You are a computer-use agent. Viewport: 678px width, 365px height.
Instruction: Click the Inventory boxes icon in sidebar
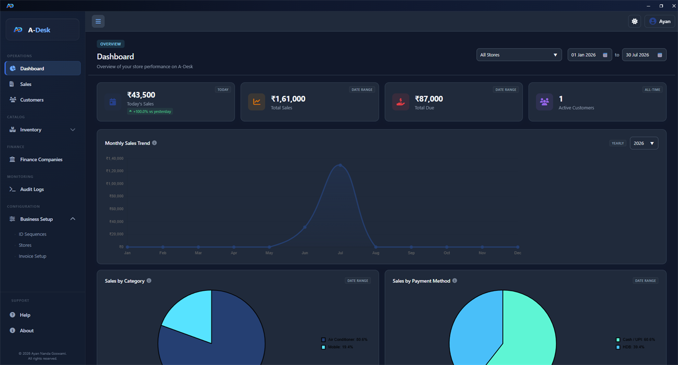[12, 130]
